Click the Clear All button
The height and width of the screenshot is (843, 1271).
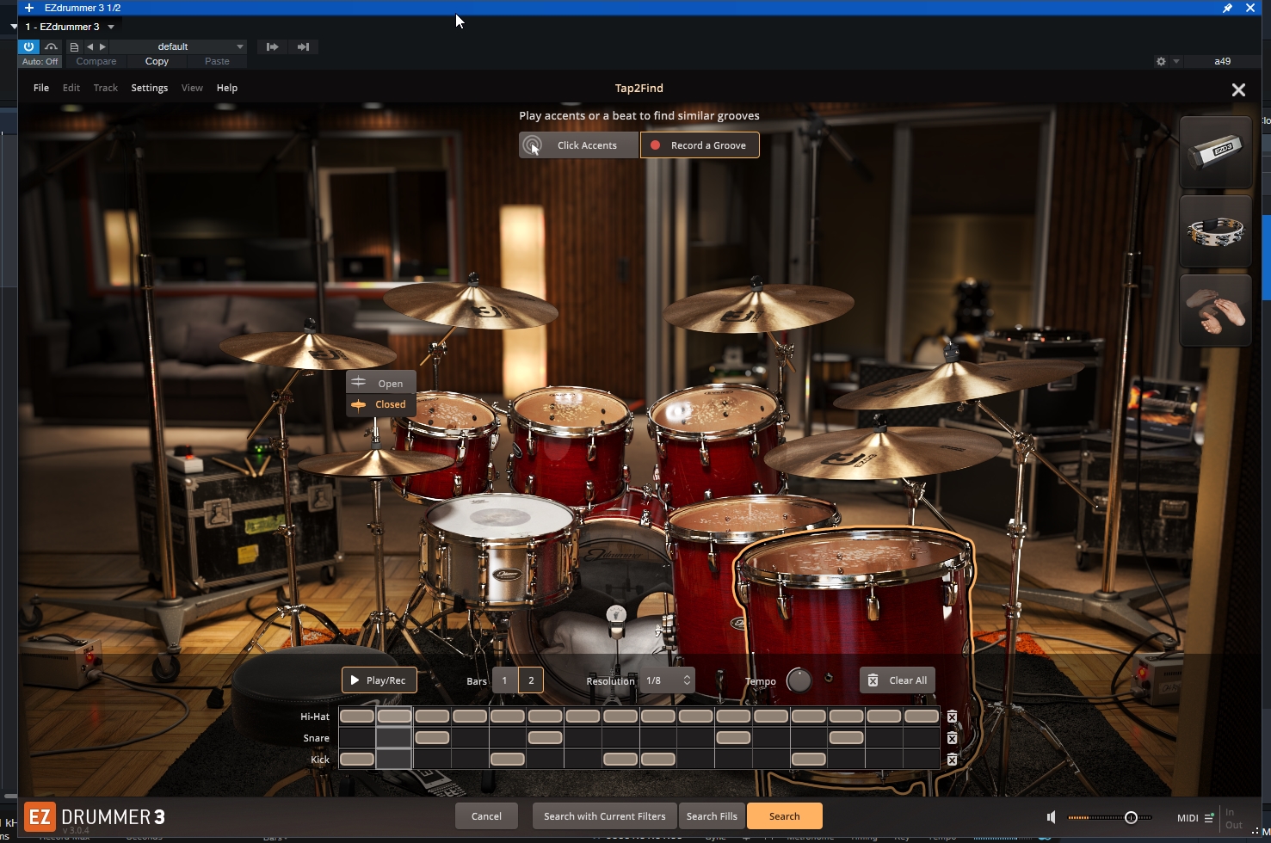click(898, 680)
